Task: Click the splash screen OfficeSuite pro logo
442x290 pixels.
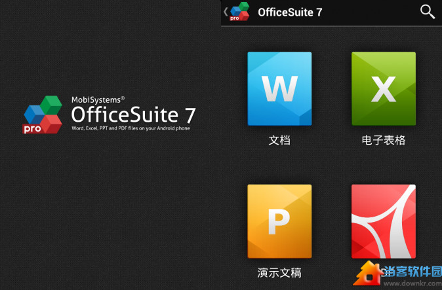Action: point(43,115)
